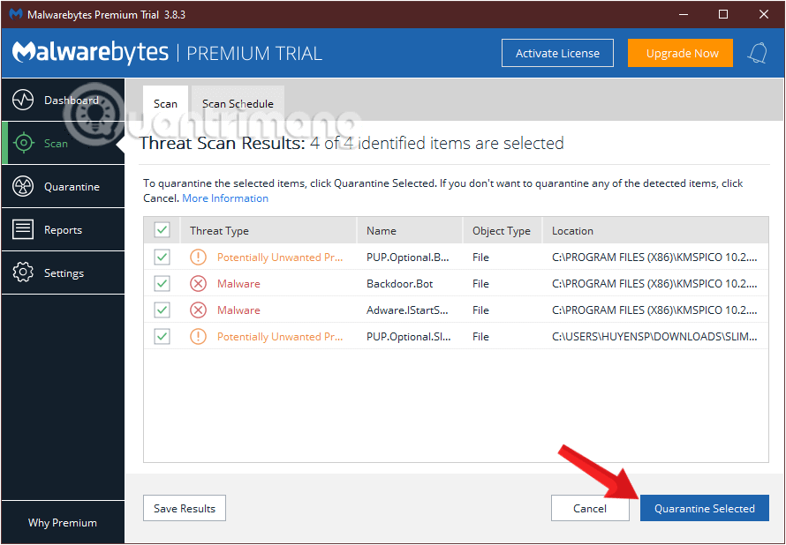Click the red X icon of Backdoor.Bot row

click(x=198, y=284)
